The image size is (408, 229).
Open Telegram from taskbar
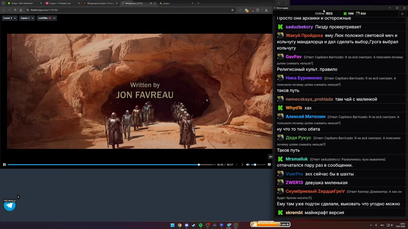(x=229, y=225)
